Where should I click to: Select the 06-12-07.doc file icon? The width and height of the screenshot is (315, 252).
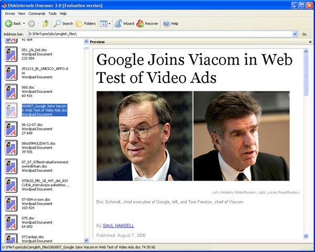coord(11,129)
